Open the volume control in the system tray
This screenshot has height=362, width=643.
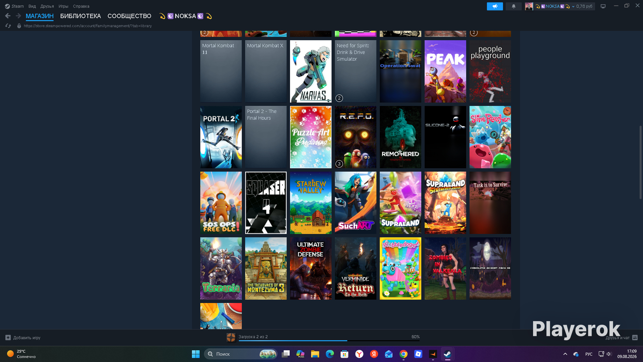coord(609,354)
